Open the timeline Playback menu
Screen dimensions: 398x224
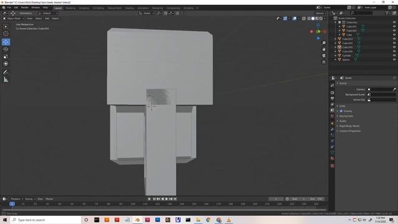(x=16, y=199)
